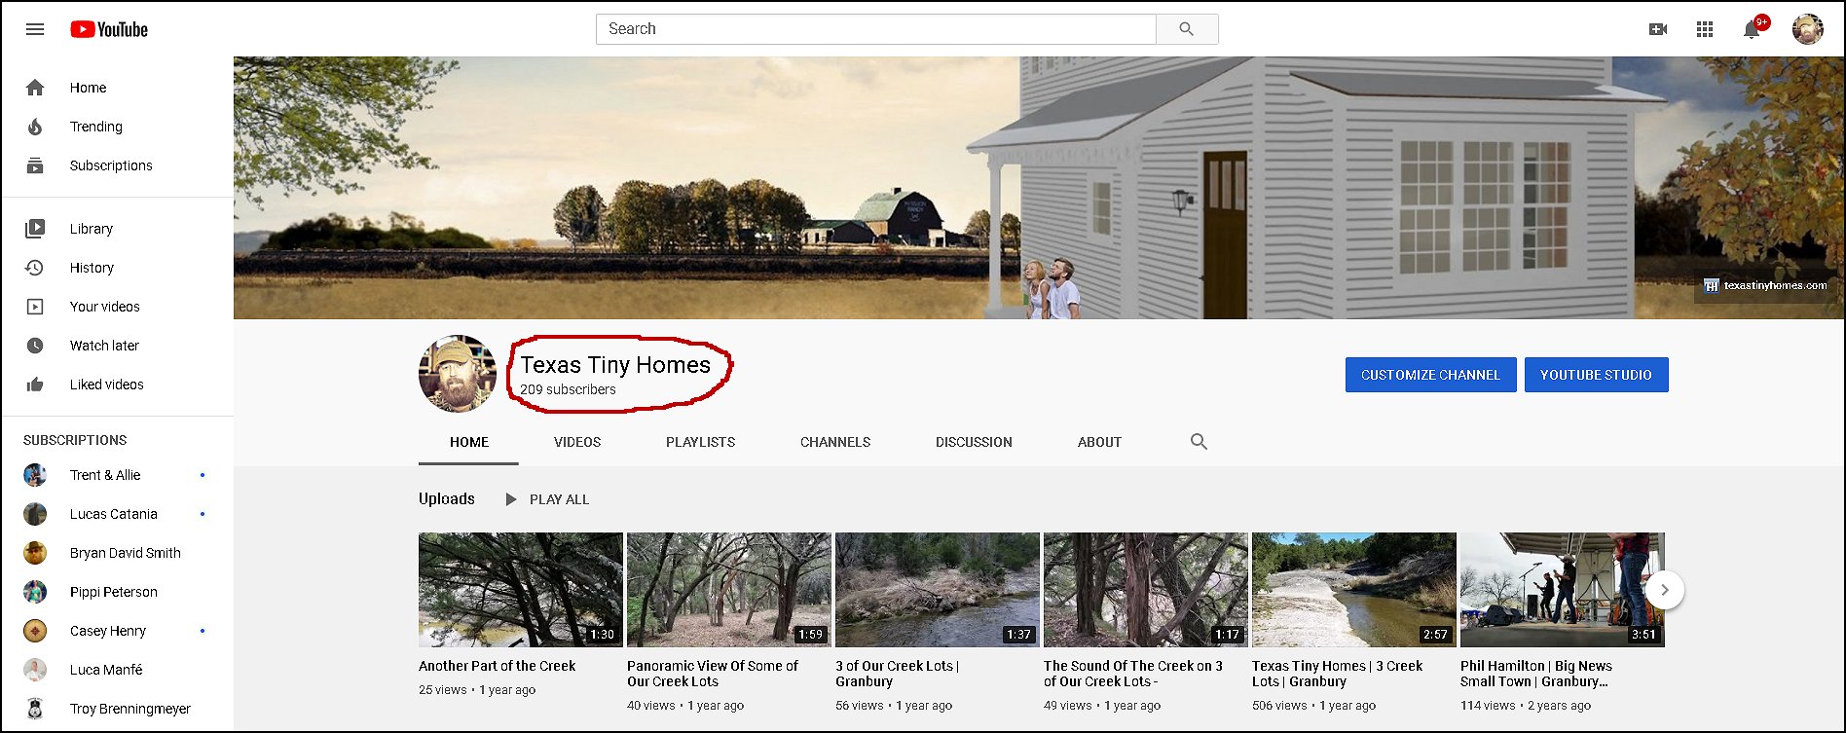Open Liked videos in sidebar
The image size is (1846, 733).
click(x=117, y=385)
